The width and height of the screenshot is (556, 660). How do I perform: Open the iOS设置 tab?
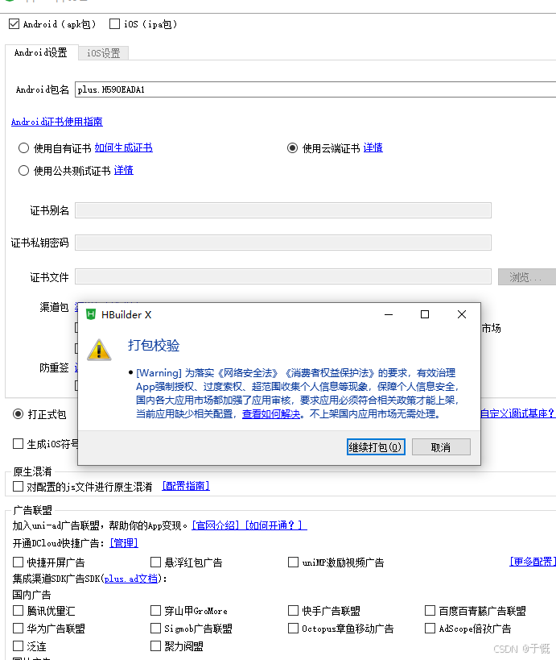(103, 53)
